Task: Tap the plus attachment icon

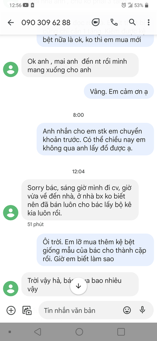Action: pyautogui.click(x=11, y=310)
